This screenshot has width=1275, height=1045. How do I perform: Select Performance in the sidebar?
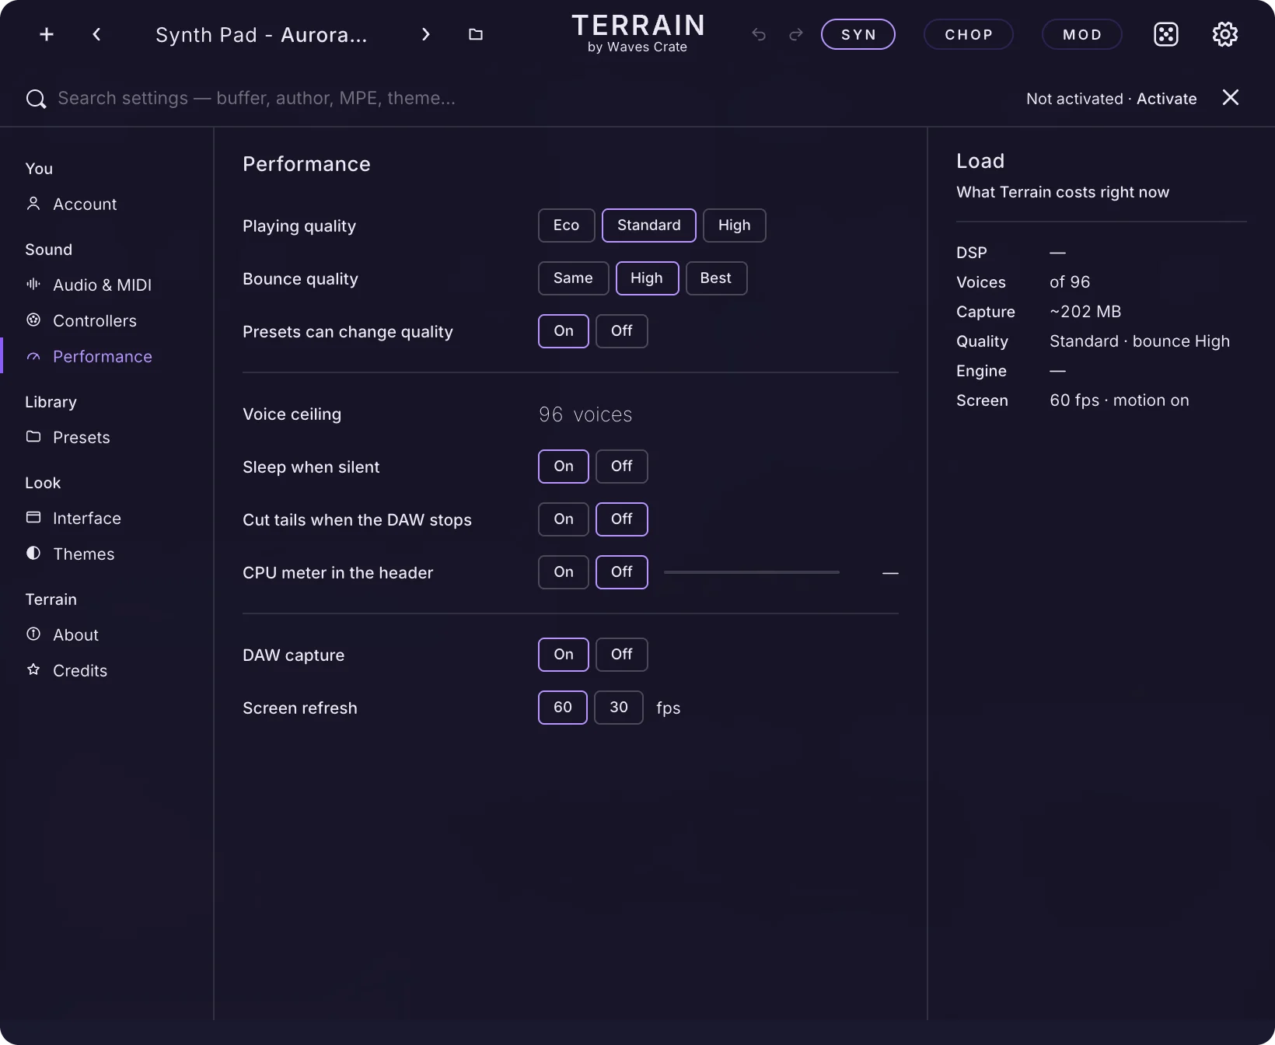[x=107, y=356]
